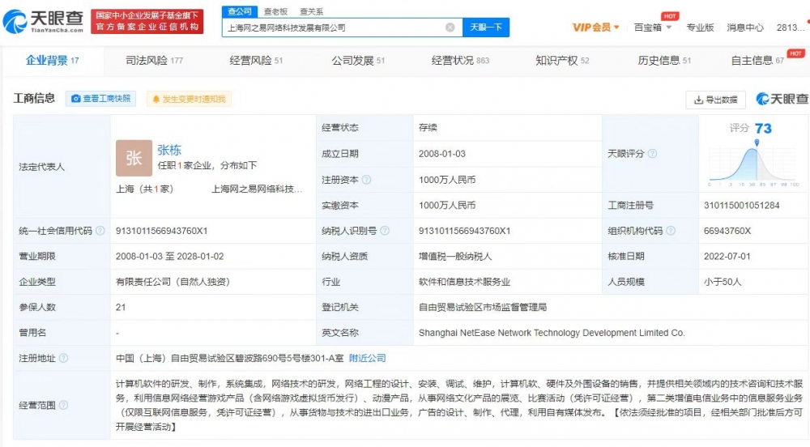The height and width of the screenshot is (447, 810).
Task: Select the credit code 9131011566943760X1 under 统一社会信用代码
Action: click(162, 231)
